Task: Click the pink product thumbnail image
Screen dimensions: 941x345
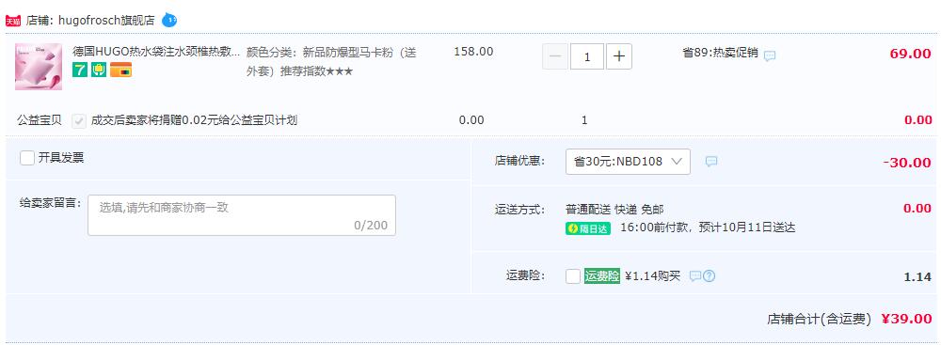Action: point(39,67)
